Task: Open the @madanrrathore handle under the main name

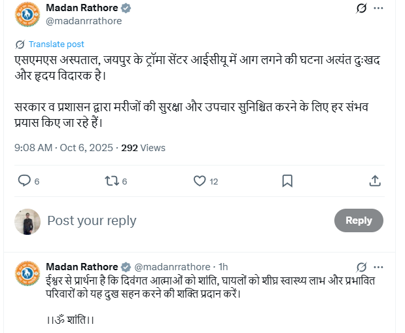Action: tap(83, 21)
